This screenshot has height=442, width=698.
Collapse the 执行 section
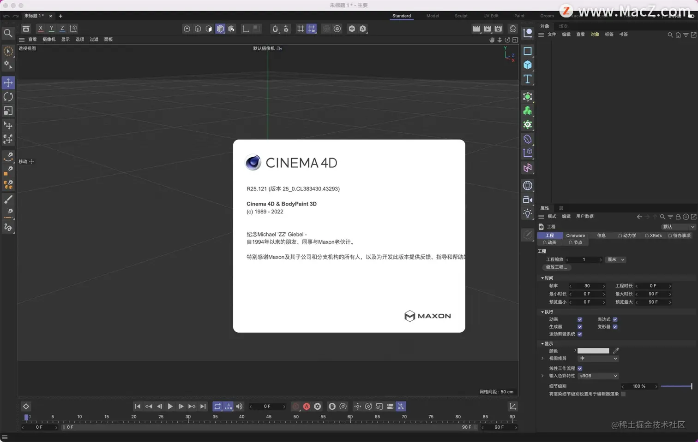tap(542, 312)
